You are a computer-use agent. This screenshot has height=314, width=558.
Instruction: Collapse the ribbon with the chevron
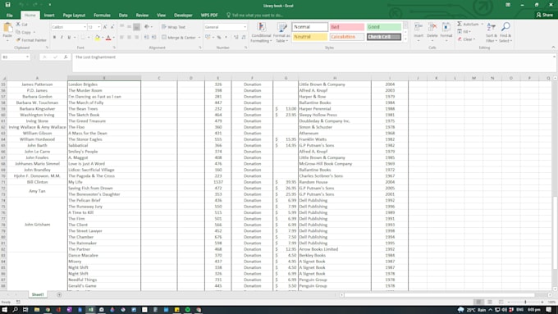553,48
